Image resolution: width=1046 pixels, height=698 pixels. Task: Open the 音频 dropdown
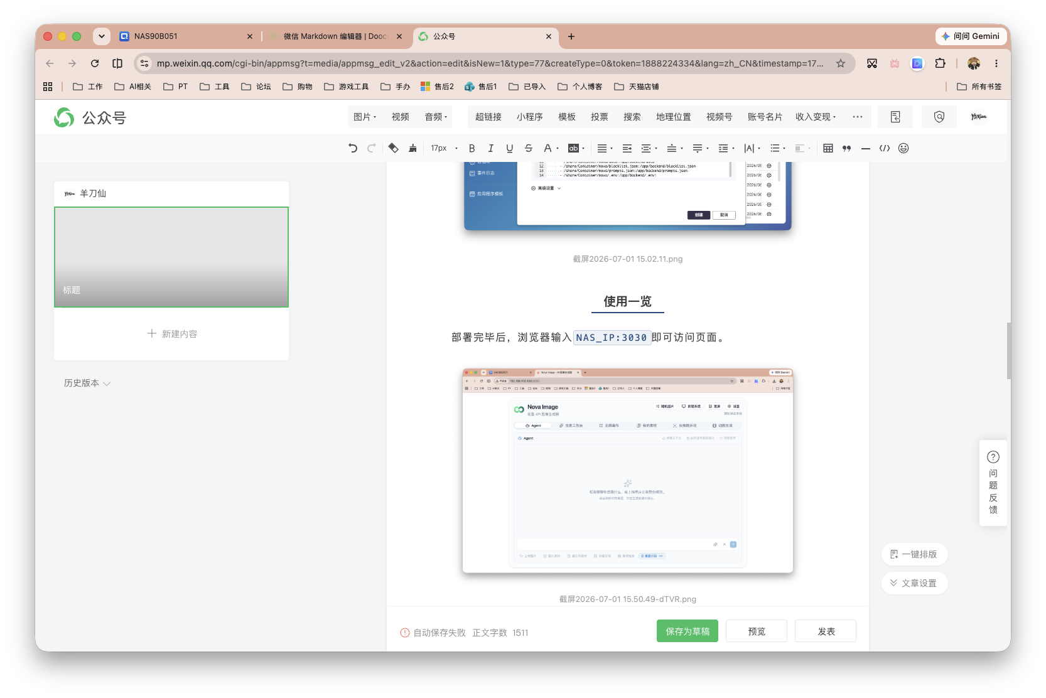point(436,117)
